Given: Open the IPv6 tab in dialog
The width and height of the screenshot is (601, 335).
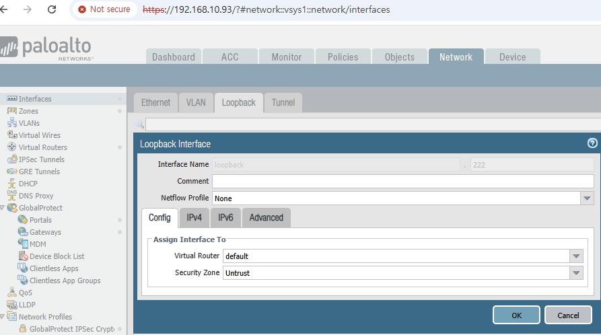Looking at the screenshot, I should pyautogui.click(x=225, y=218).
